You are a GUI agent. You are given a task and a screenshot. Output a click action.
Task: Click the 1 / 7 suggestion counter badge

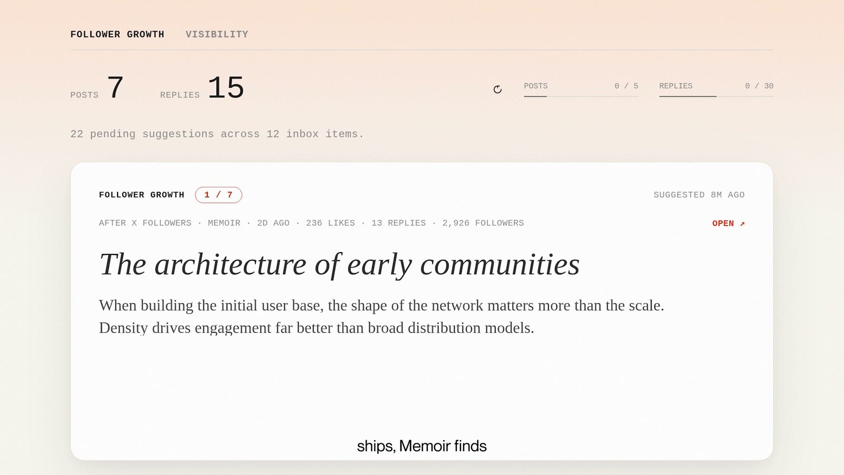(218, 195)
